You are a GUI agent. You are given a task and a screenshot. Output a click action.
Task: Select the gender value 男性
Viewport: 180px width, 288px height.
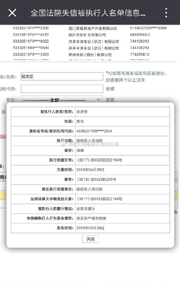[80, 121]
